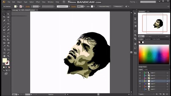Image resolution: width=171 pixels, height=96 pixels.
Task: Hide Layer 5 with eye icon
Action: click(140, 78)
